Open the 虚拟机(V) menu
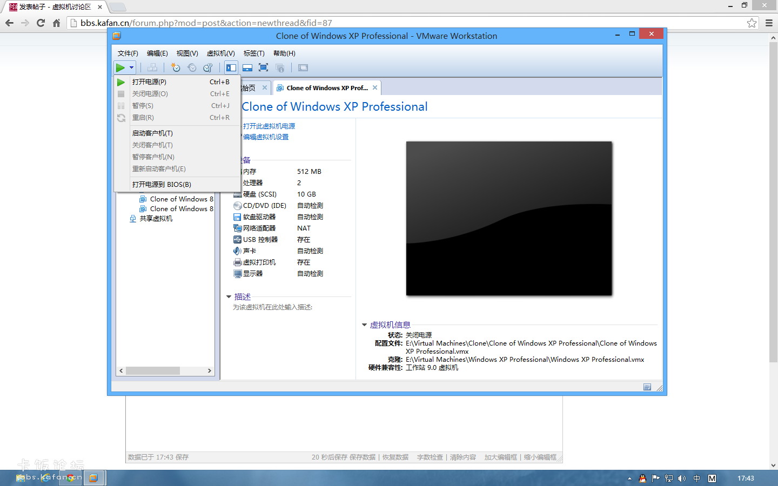The height and width of the screenshot is (486, 778). click(x=221, y=53)
